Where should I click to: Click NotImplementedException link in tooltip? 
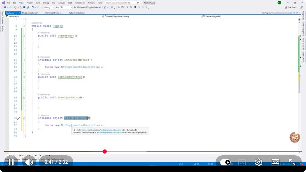pyautogui.click(x=111, y=132)
